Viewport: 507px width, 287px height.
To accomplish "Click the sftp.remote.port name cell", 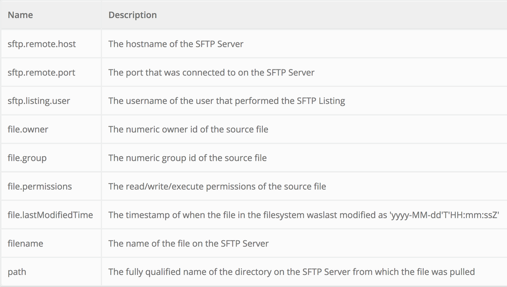I will tap(41, 73).
